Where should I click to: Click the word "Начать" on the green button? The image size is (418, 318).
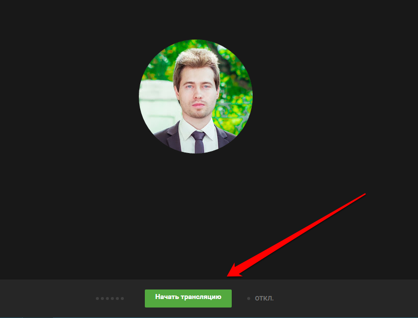click(x=166, y=297)
